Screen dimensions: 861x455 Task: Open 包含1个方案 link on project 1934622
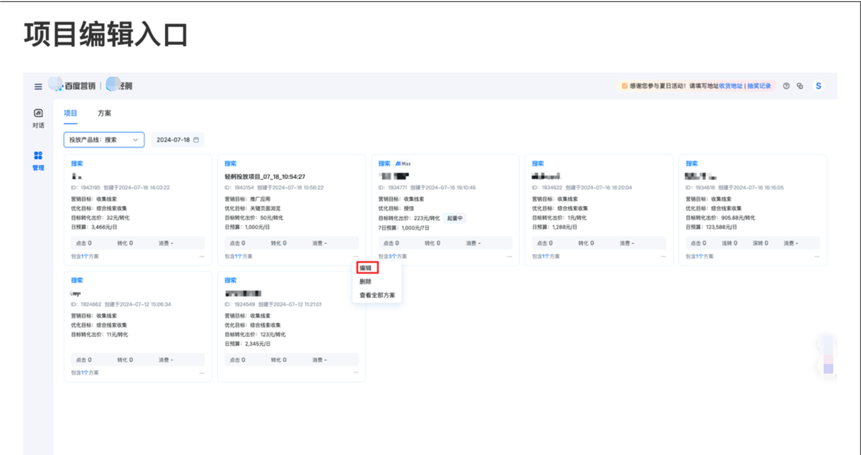[546, 256]
